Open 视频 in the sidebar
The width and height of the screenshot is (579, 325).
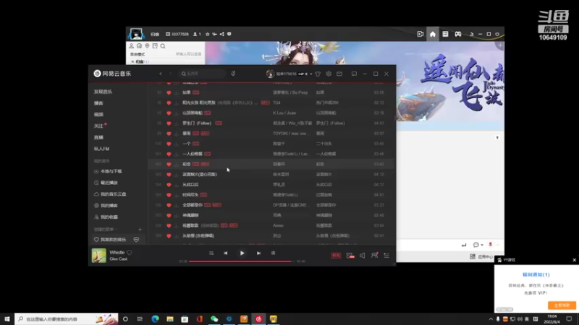pos(98,115)
